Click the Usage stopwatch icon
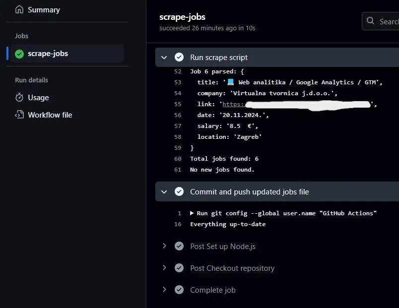399x308 pixels. tap(19, 98)
